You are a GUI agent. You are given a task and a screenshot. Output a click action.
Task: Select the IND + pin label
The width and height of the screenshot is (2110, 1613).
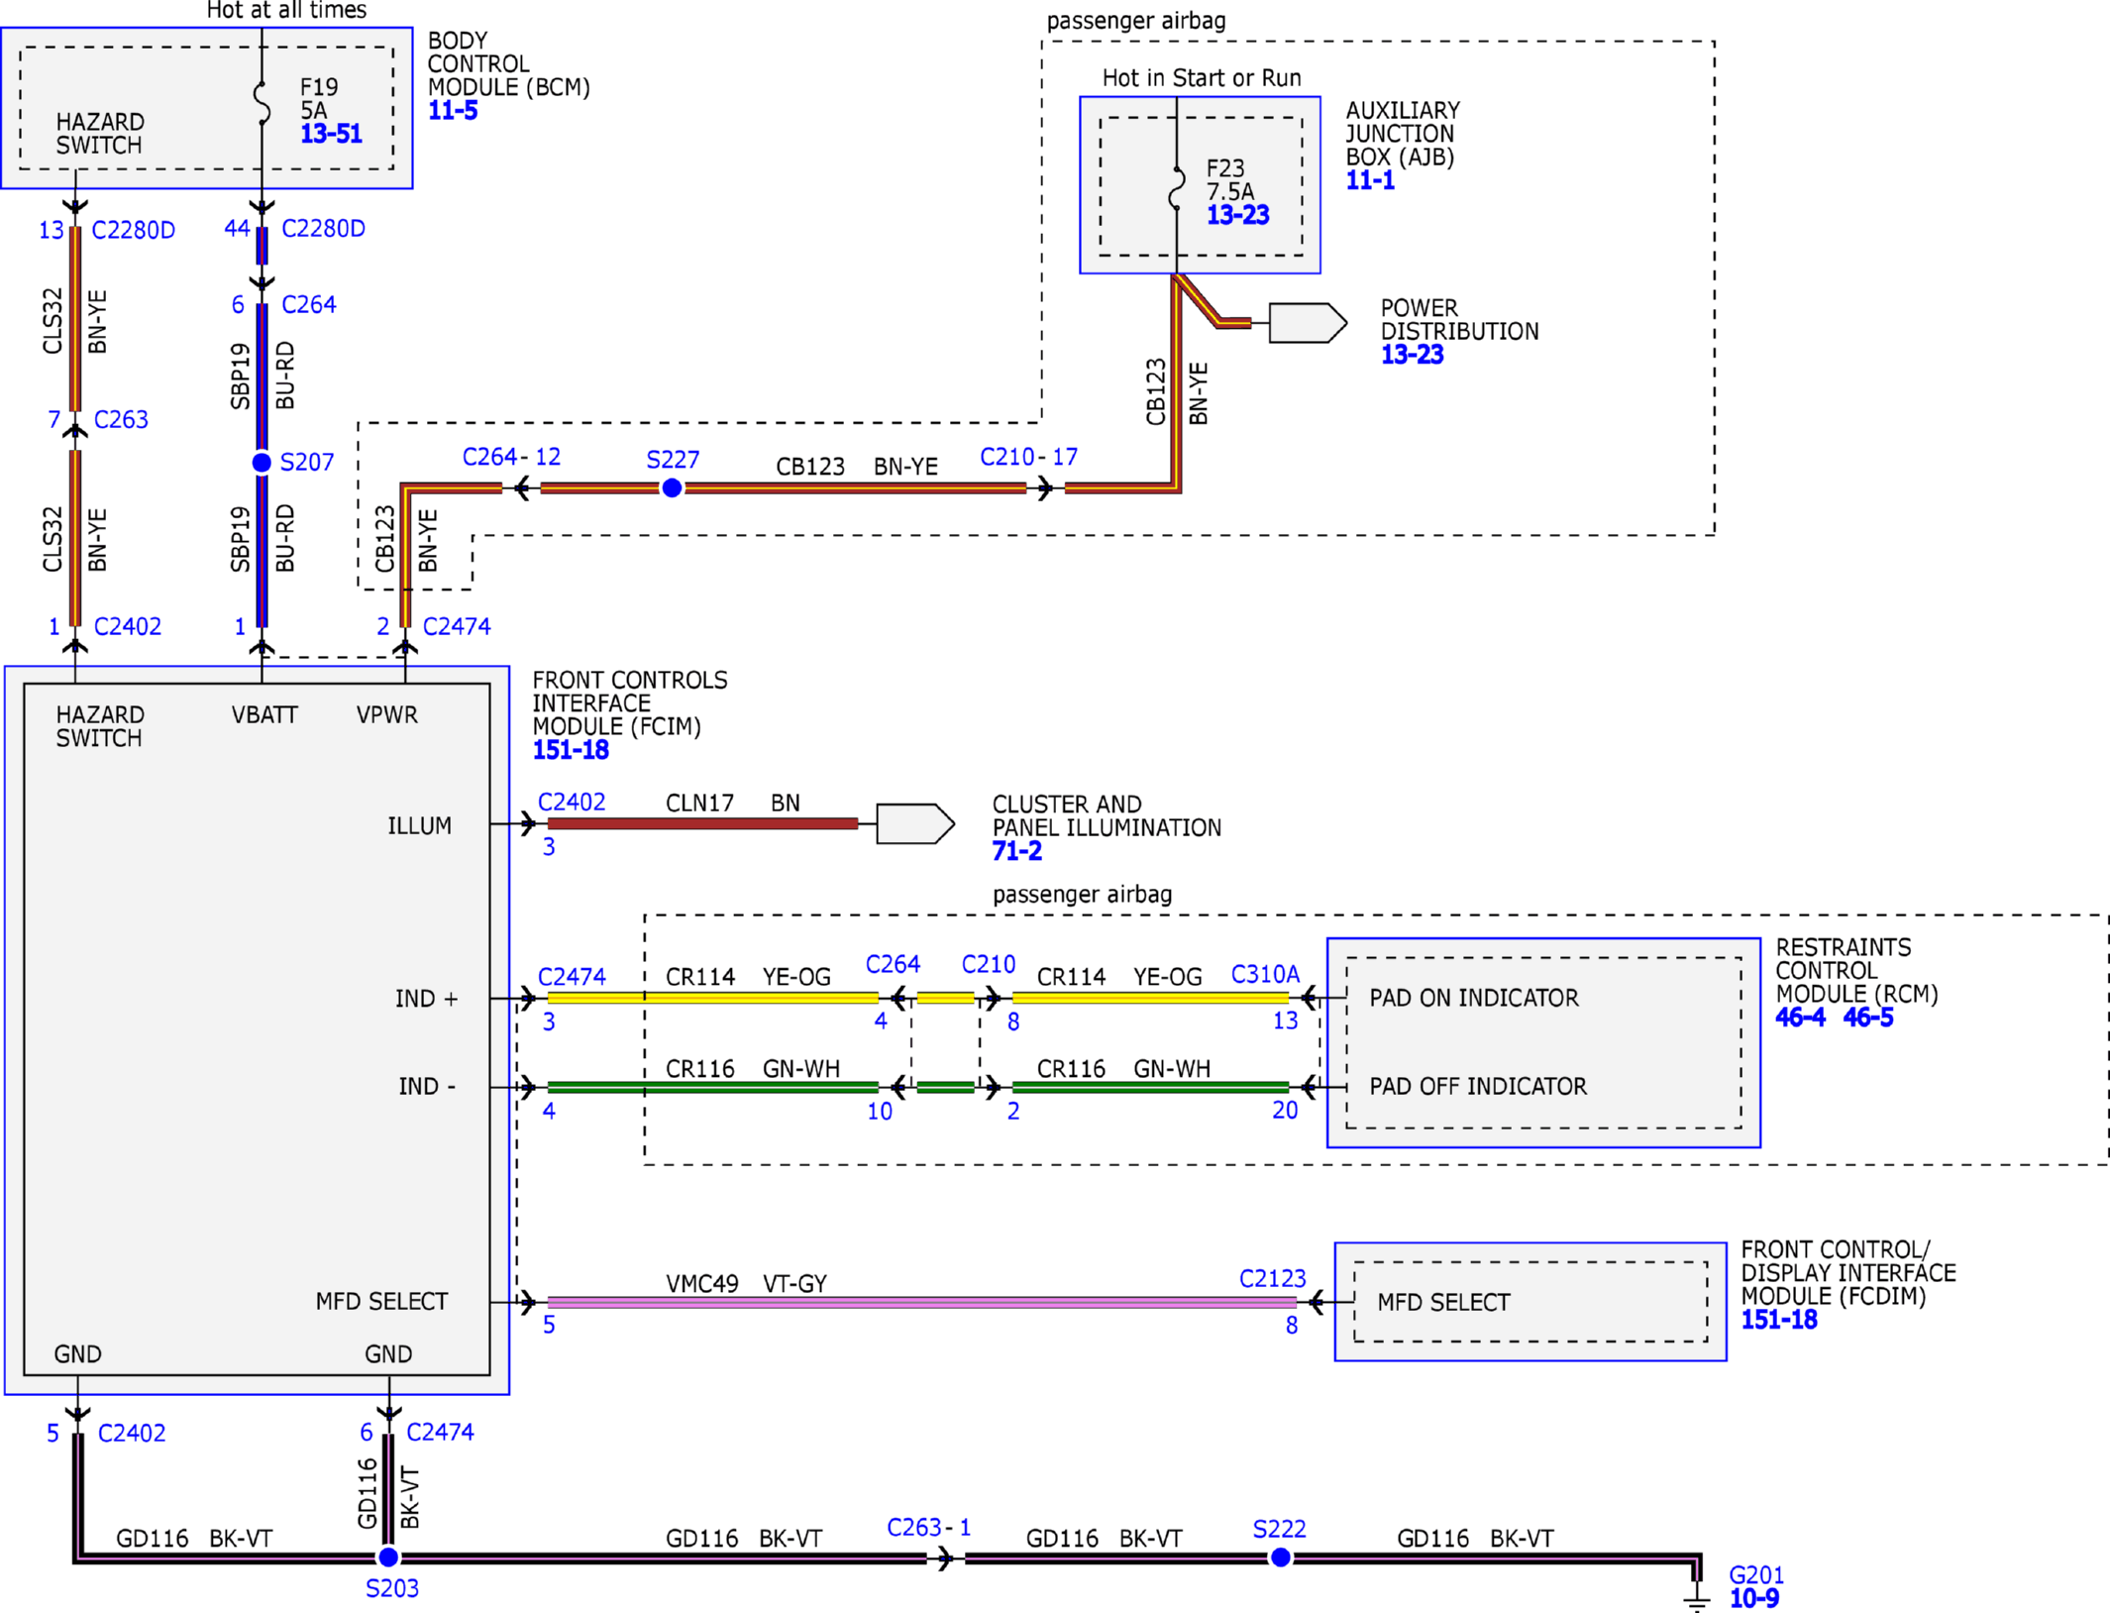coord(426,999)
